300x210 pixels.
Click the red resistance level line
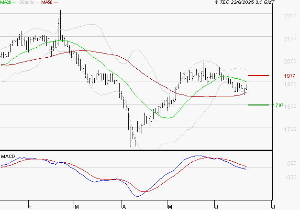click(258, 75)
